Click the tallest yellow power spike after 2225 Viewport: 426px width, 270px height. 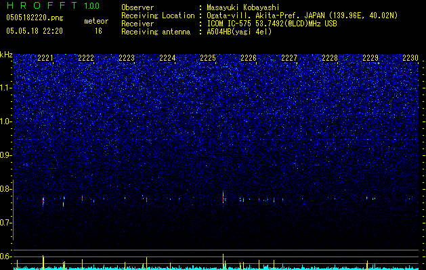click(x=223, y=262)
